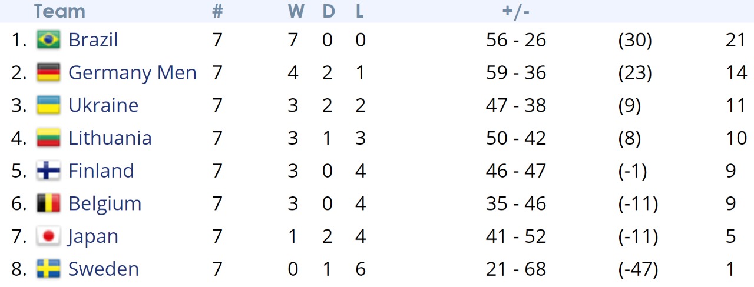The height and width of the screenshot is (287, 754).
Task: Open the Japan team link
Action: (93, 237)
